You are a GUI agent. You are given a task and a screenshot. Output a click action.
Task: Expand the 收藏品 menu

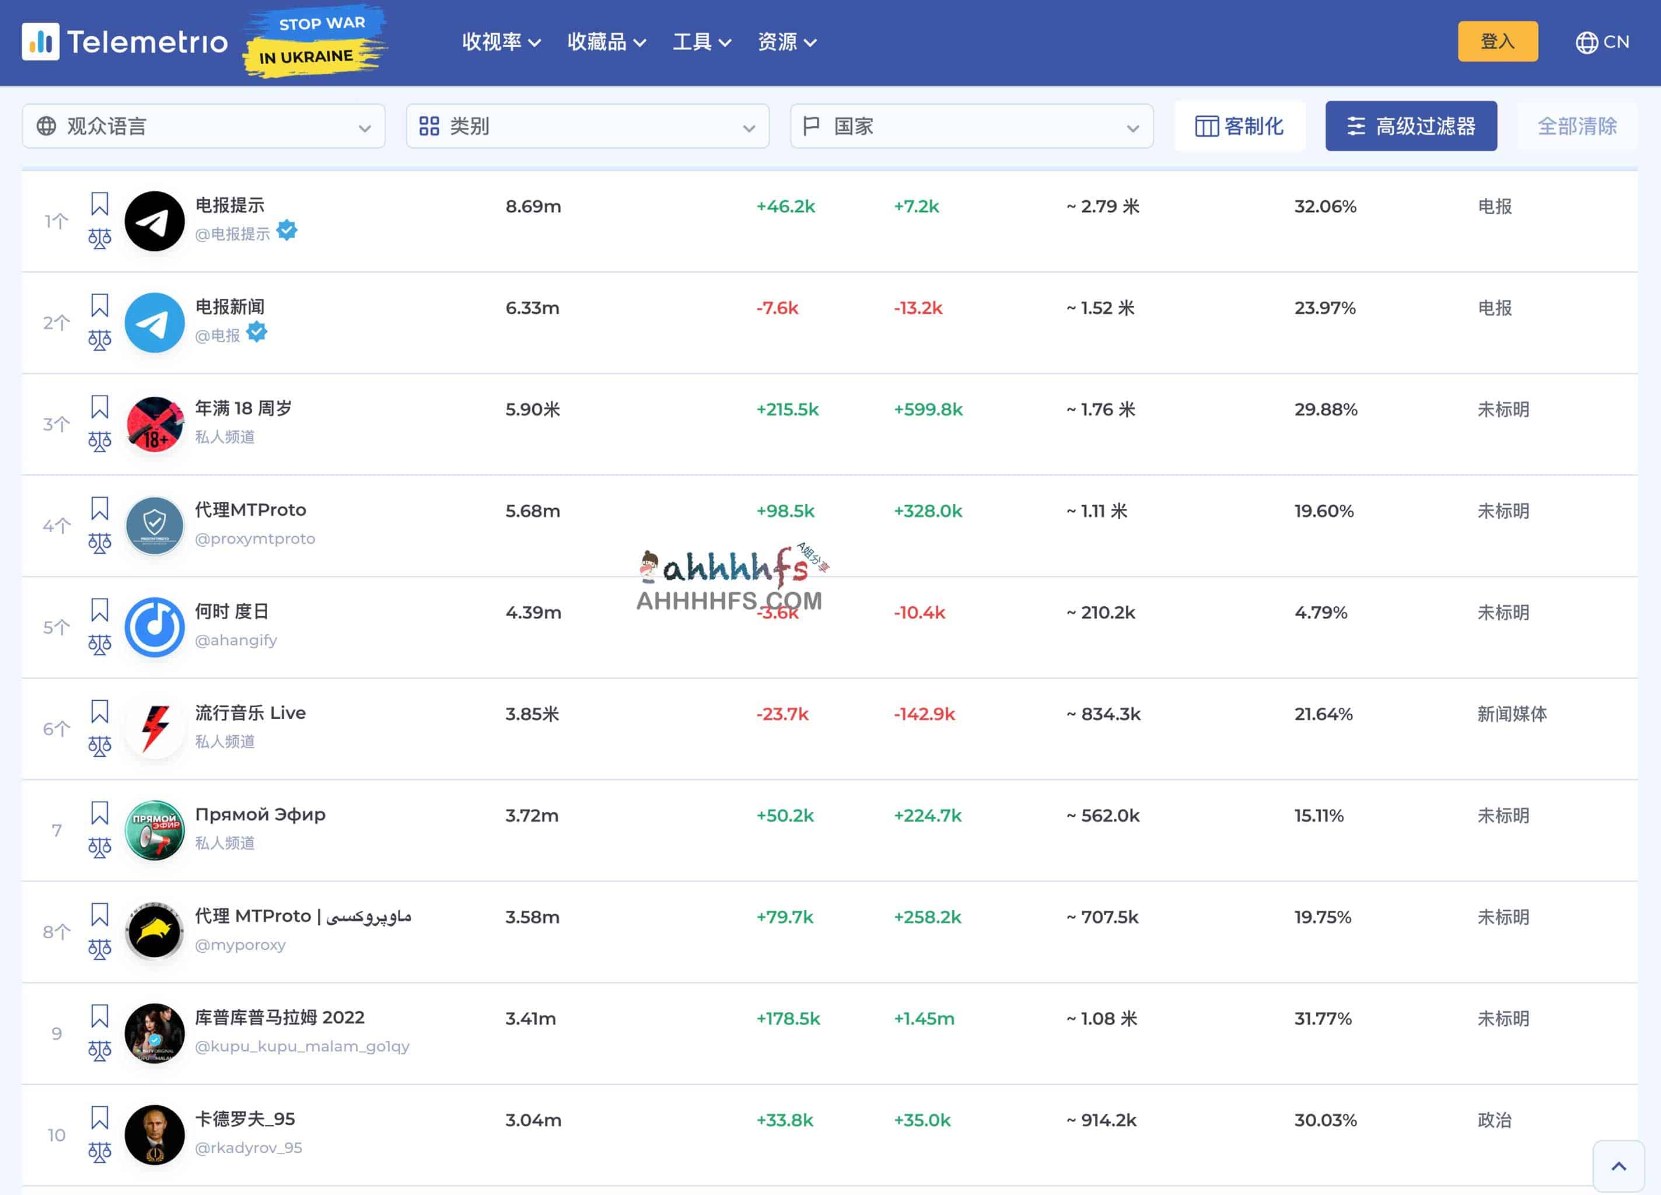tap(606, 42)
